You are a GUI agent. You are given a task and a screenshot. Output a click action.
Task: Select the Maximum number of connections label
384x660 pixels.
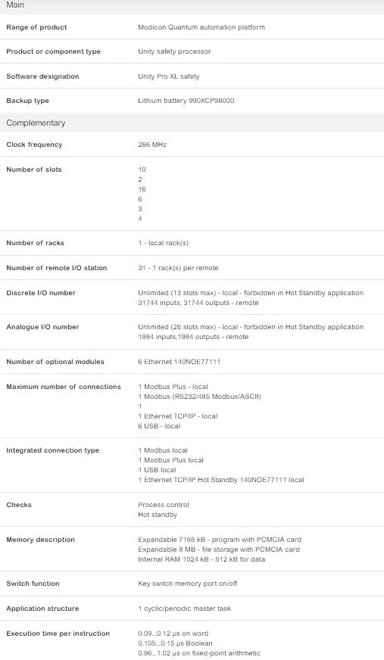tap(64, 387)
